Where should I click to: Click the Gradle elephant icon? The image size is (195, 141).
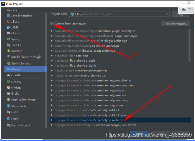pyautogui.click(x=9, y=75)
